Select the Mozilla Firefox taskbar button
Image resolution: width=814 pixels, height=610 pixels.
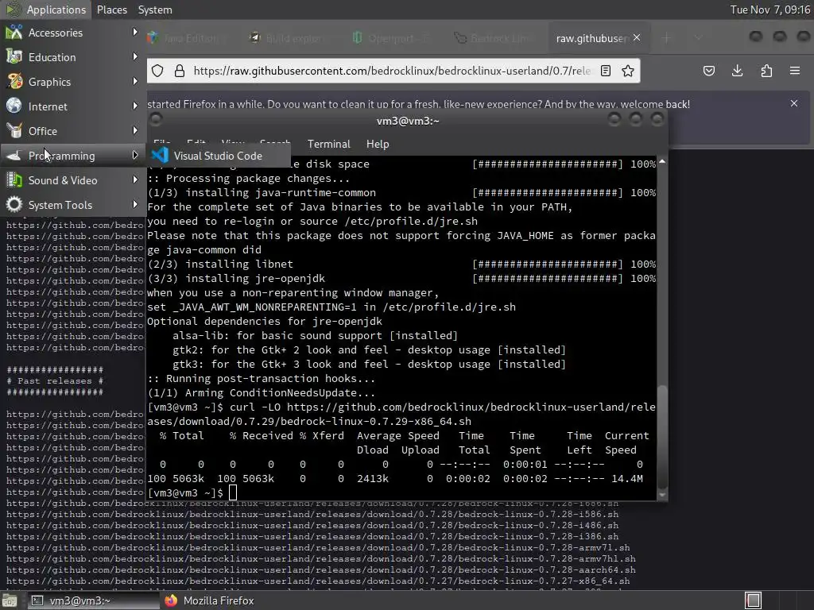[x=209, y=600]
